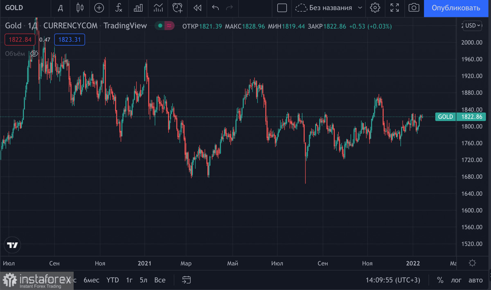Screen dimensions: 491x290
Task: Open the bar replay tool
Action: 197,8
